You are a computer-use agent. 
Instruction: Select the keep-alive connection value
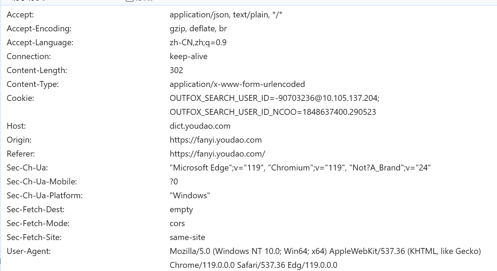point(188,56)
